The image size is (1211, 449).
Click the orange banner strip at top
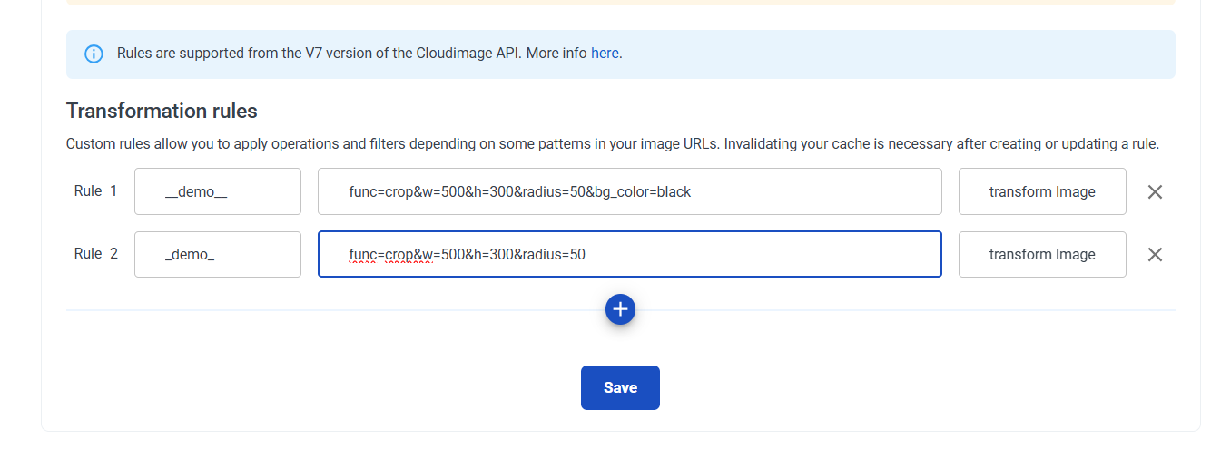pyautogui.click(x=620, y=3)
